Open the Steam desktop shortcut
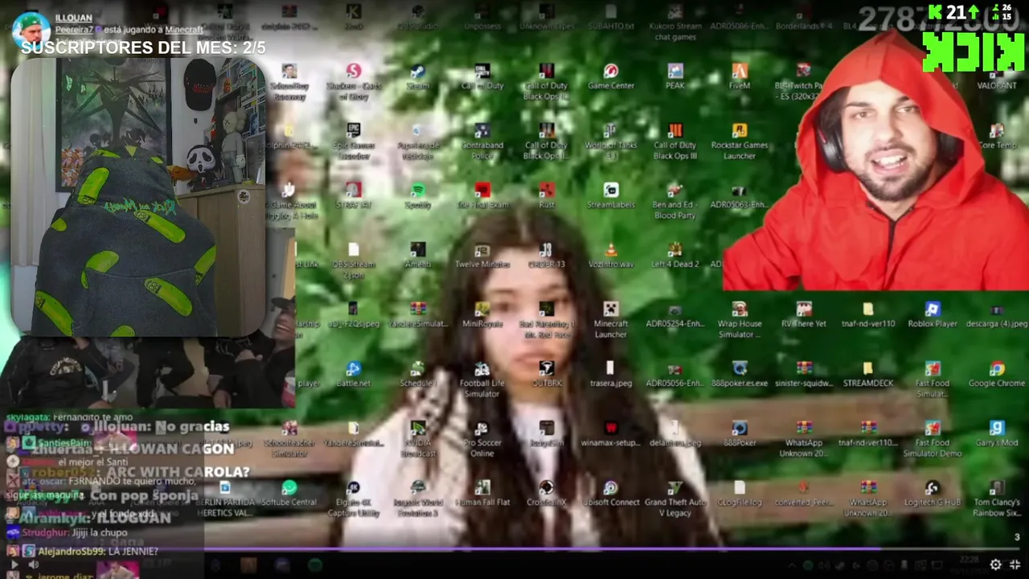 (x=417, y=76)
